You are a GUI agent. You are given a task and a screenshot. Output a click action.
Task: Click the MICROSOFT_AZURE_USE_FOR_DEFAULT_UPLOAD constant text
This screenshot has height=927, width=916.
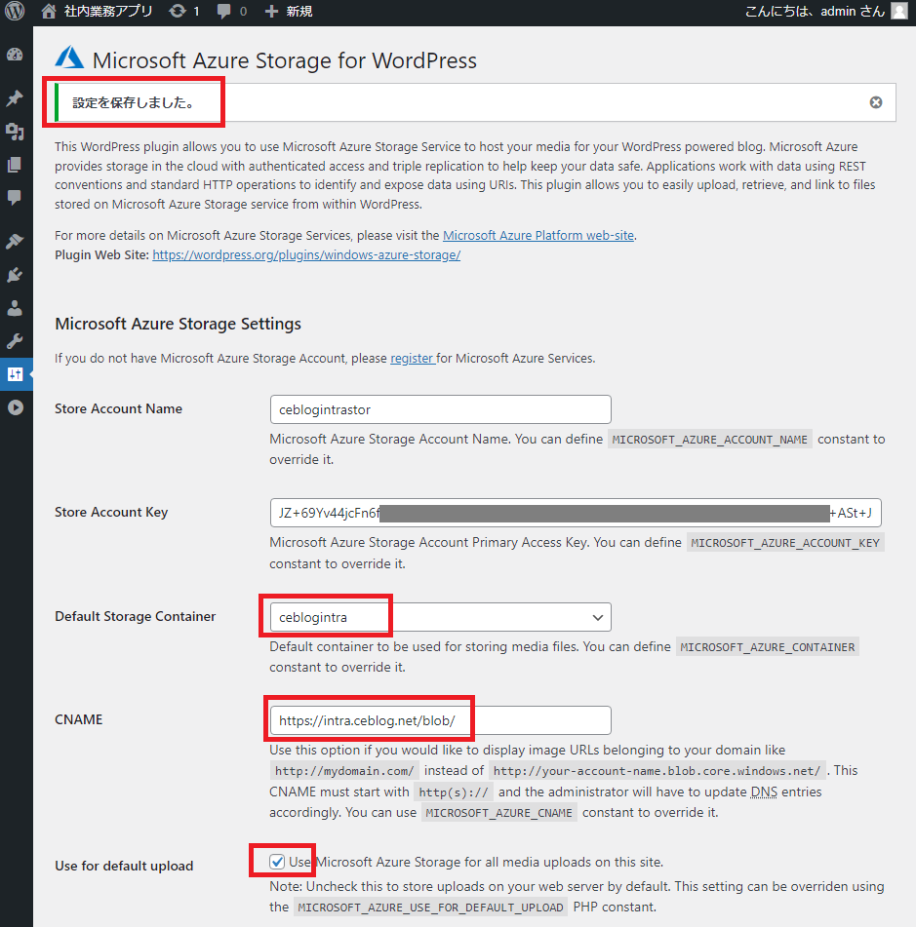431,908
